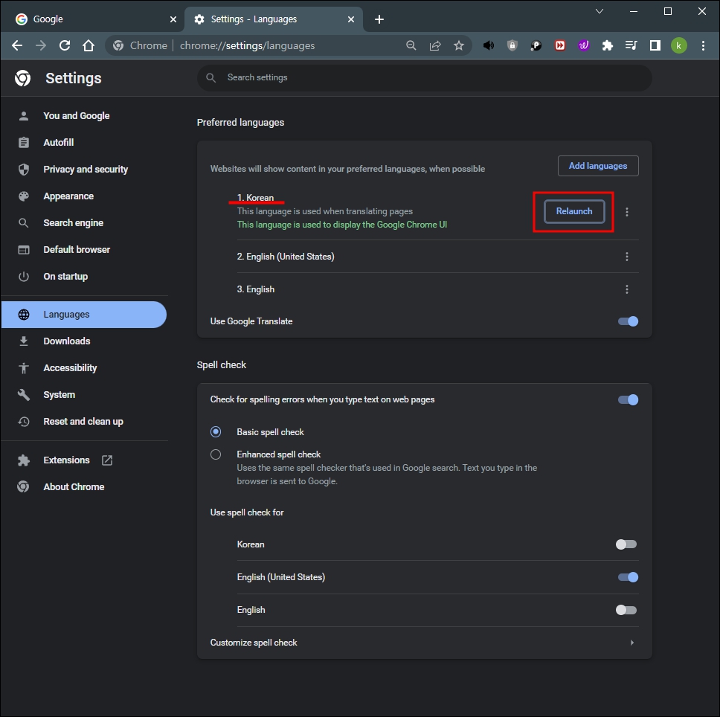Open Privacy and security section
Viewport: 720px width, 717px height.
pyautogui.click(x=86, y=170)
